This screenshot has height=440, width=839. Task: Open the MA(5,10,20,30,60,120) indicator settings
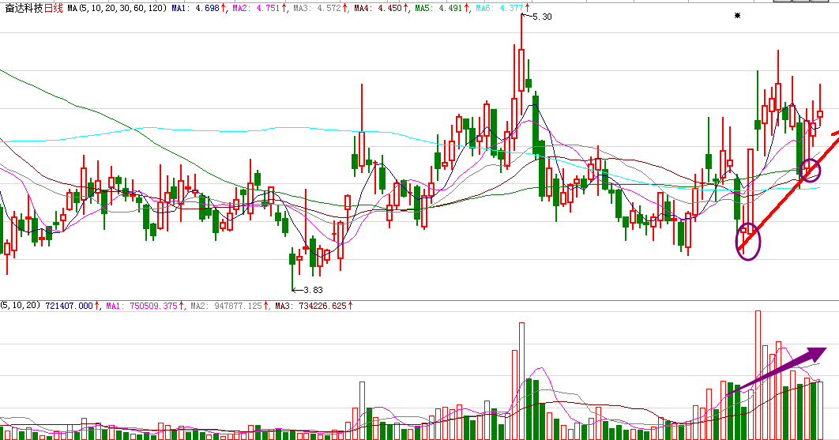point(116,8)
